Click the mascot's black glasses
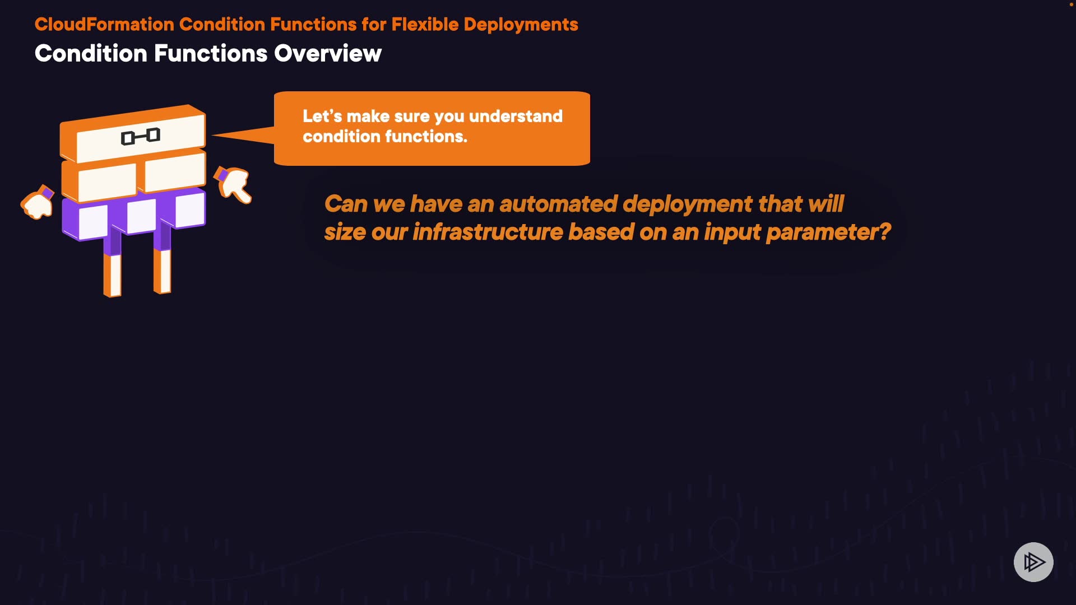The height and width of the screenshot is (605, 1076). [x=140, y=136]
